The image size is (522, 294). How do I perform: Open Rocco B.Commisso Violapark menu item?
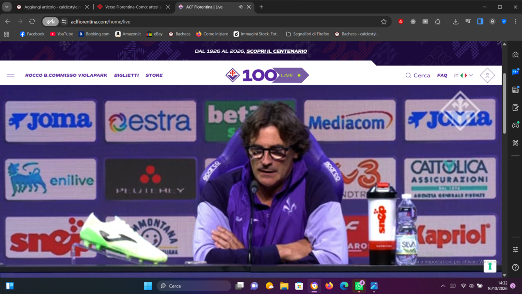pos(66,75)
